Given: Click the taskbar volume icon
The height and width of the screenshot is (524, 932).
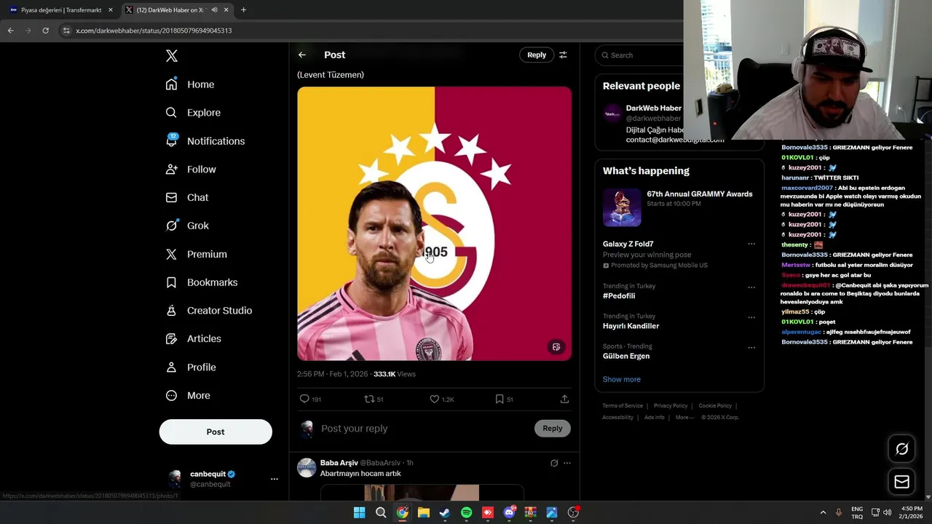Looking at the screenshot, I should tap(887, 512).
